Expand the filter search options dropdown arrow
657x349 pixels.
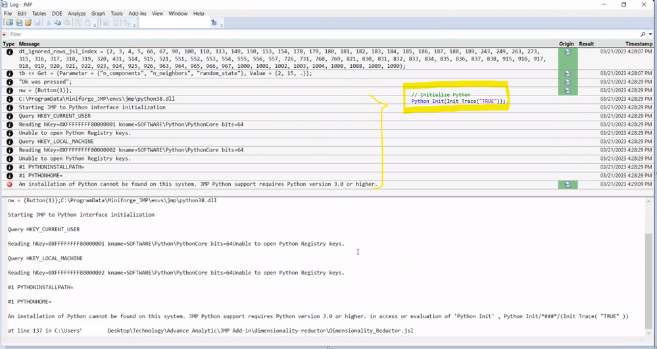(650, 34)
